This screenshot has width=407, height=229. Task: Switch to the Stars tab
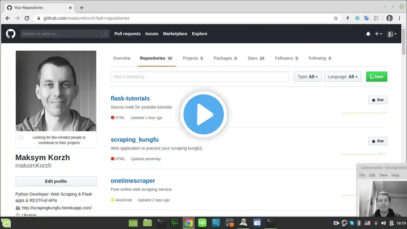(256, 58)
